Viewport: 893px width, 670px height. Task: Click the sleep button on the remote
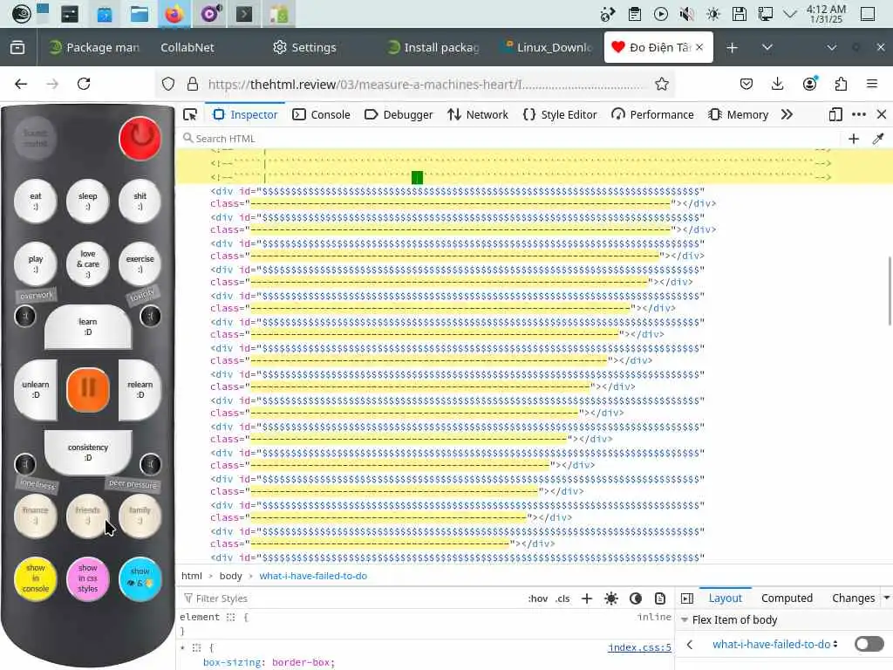88,202
